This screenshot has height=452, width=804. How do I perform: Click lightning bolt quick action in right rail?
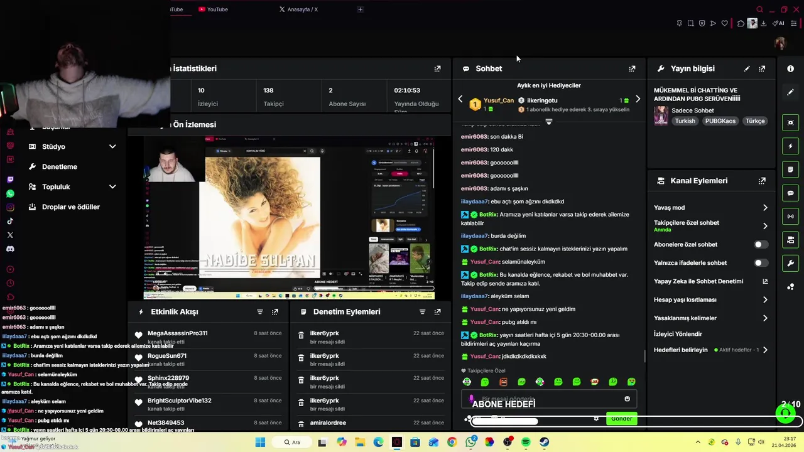coord(790,146)
